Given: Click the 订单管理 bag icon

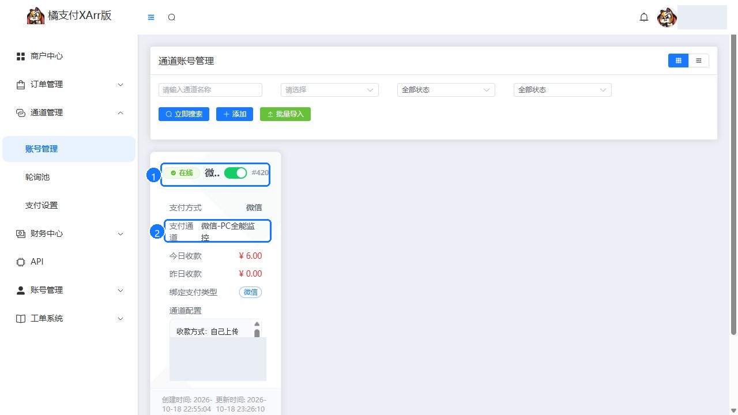Looking at the screenshot, I should tap(21, 85).
